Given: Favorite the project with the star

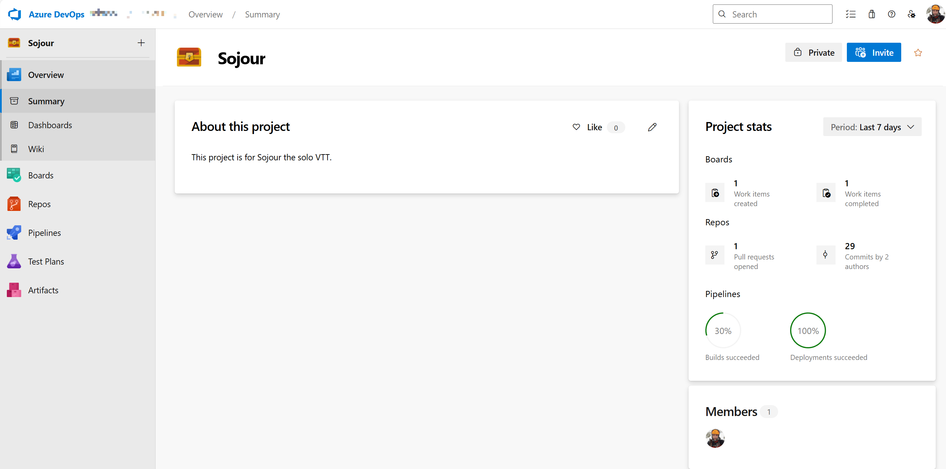Looking at the screenshot, I should (918, 53).
